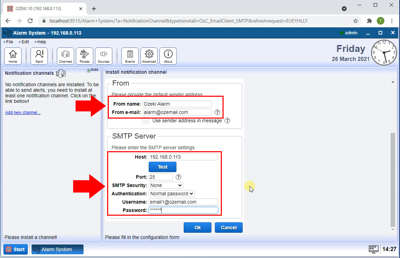Click the analog clock widget
The image size is (400, 258).
pos(384,53)
